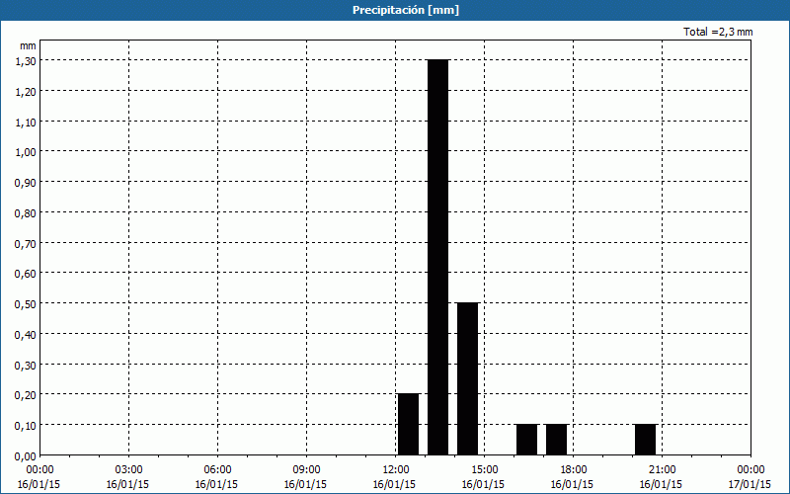Select the 21:00 time axis label
Image resolution: width=790 pixels, height=494 pixels.
662,469
